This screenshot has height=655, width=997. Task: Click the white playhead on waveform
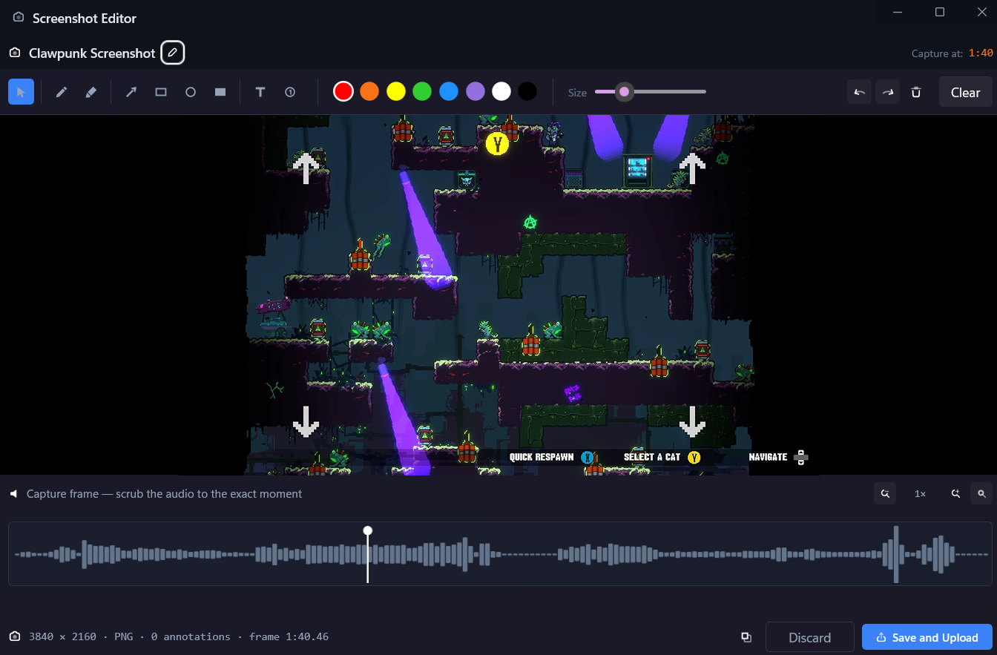click(x=367, y=531)
